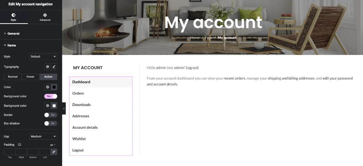This screenshot has height=166, width=363.
Task: Open the Style dropdown set to Default
Action: click(x=43, y=57)
